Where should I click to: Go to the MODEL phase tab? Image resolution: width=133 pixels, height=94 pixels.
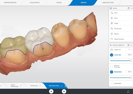pos(59,3)
